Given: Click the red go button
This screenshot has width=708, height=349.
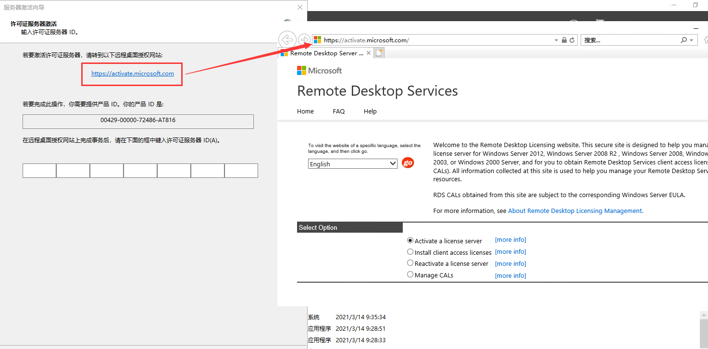Looking at the screenshot, I should (x=407, y=163).
